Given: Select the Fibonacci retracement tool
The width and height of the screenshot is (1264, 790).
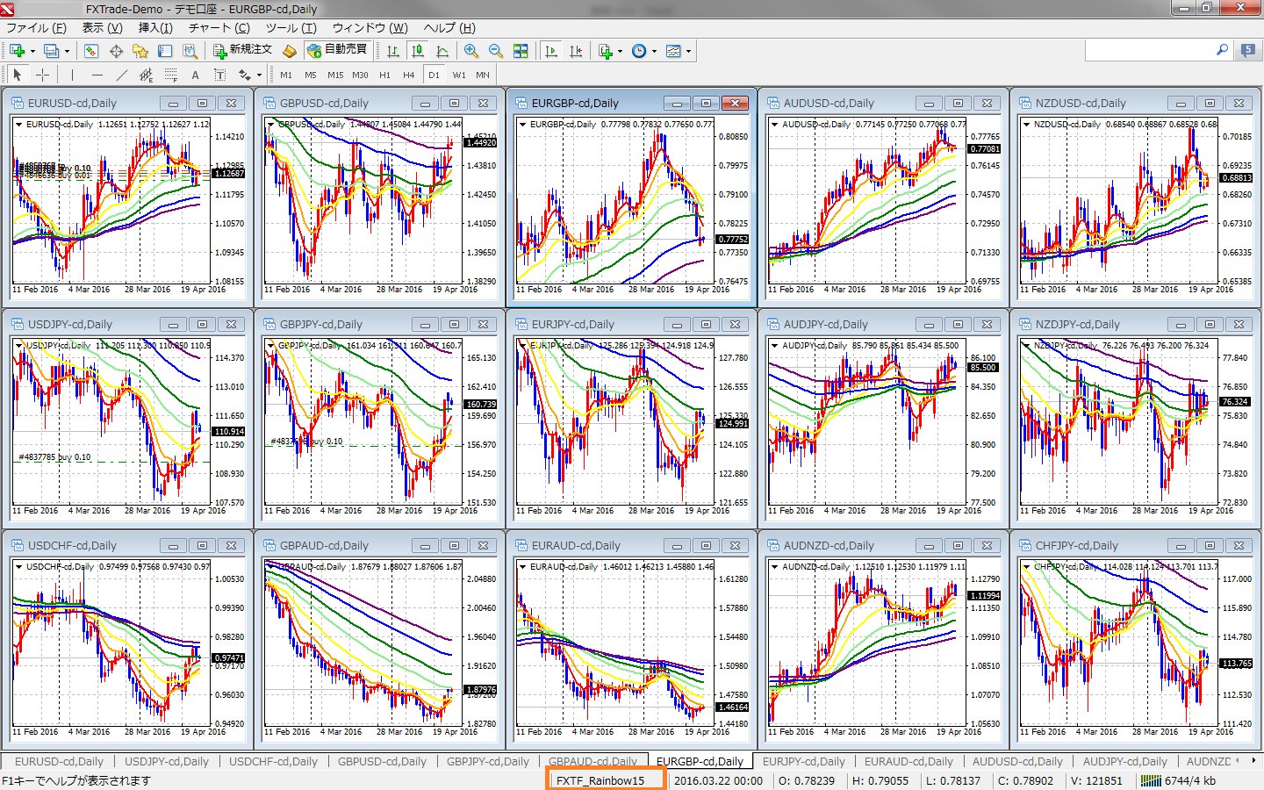Looking at the screenshot, I should [170, 75].
